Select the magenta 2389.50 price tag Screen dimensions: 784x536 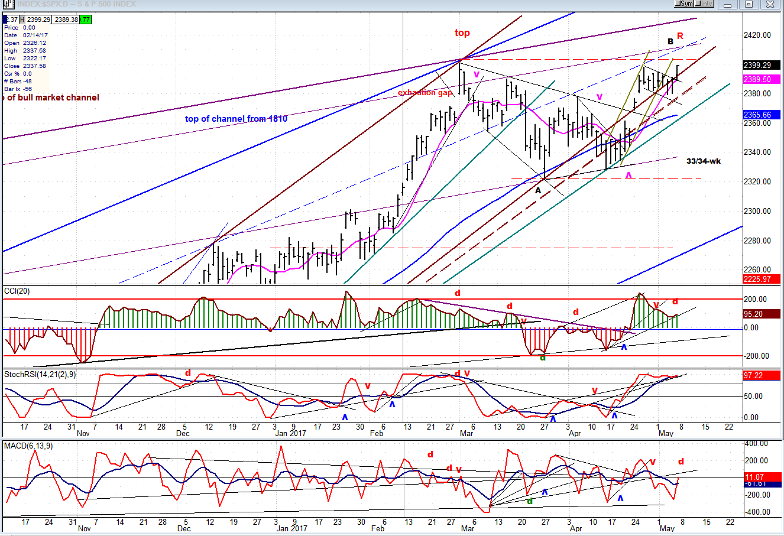[x=757, y=79]
